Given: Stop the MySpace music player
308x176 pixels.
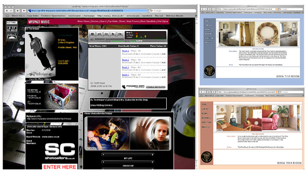Looking at the screenshot, I should tap(92, 34).
